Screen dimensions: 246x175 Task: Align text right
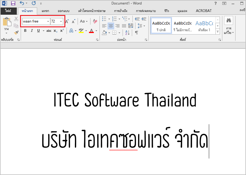pos(117,26)
